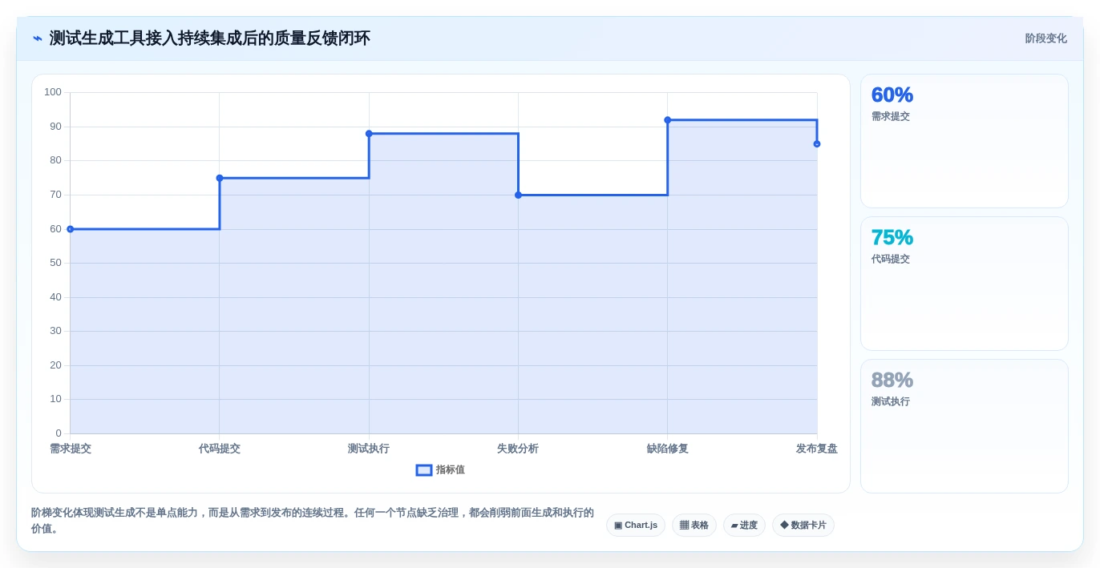This screenshot has width=1100, height=568.
Task: Click the y-axis value 100
Action: [x=53, y=92]
